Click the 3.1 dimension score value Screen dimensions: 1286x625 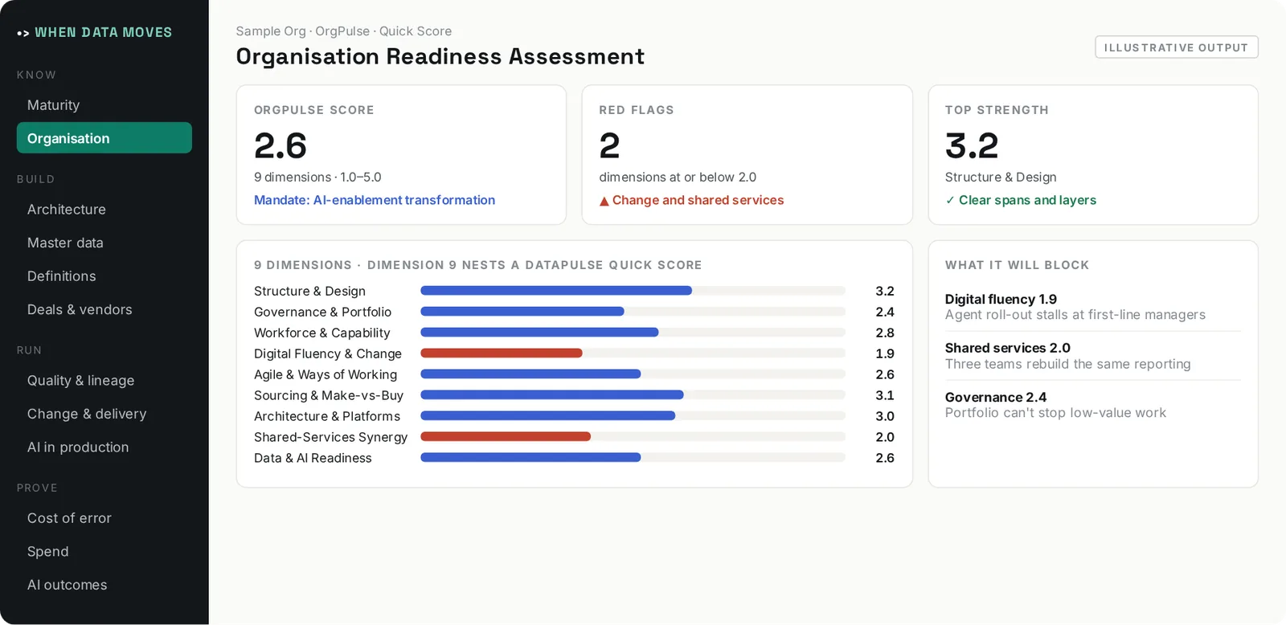885,395
